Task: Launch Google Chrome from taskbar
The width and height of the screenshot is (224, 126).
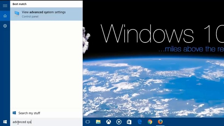Action: click(150, 122)
